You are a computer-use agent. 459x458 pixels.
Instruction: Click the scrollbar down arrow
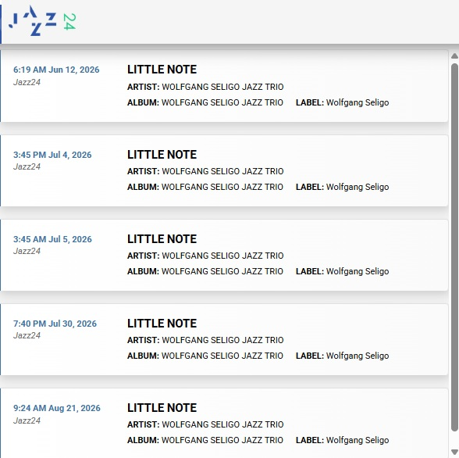tap(454, 452)
